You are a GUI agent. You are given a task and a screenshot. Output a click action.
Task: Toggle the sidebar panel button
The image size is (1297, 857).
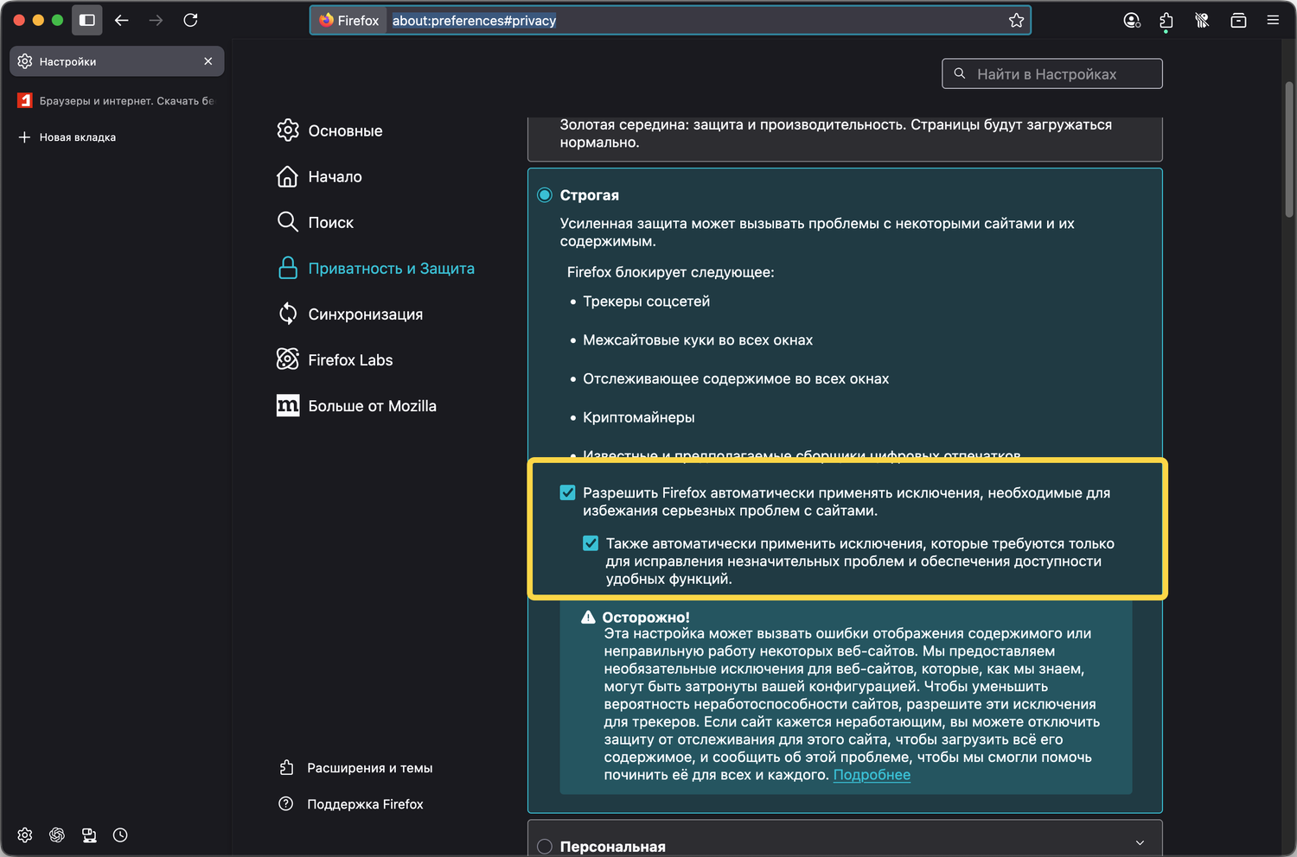(x=87, y=21)
